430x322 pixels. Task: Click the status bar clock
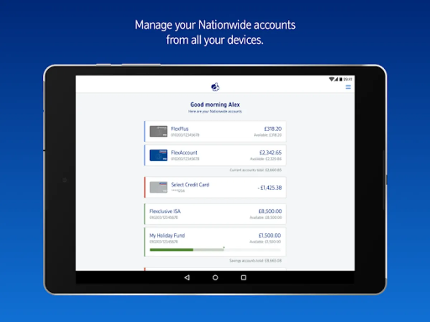click(x=348, y=79)
